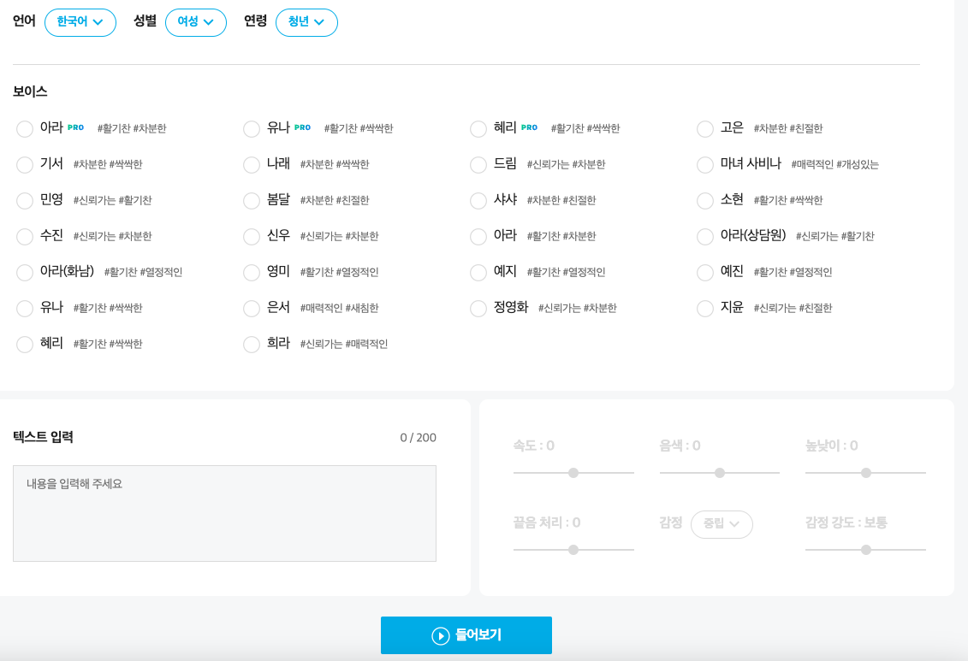
Task: Click the PRO badge beside 혜리
Action: tap(529, 127)
